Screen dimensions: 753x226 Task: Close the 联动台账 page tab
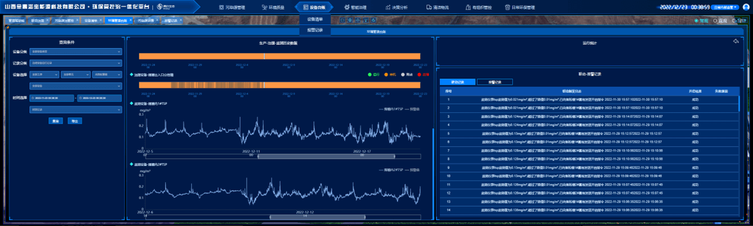click(47, 20)
